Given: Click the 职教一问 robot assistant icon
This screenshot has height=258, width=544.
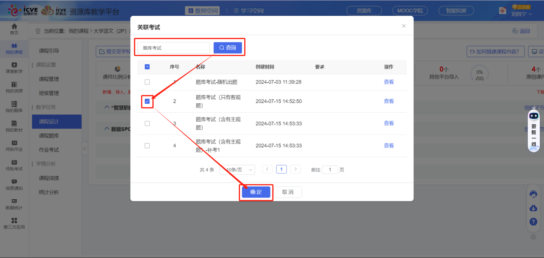Looking at the screenshot, I should (x=534, y=131).
